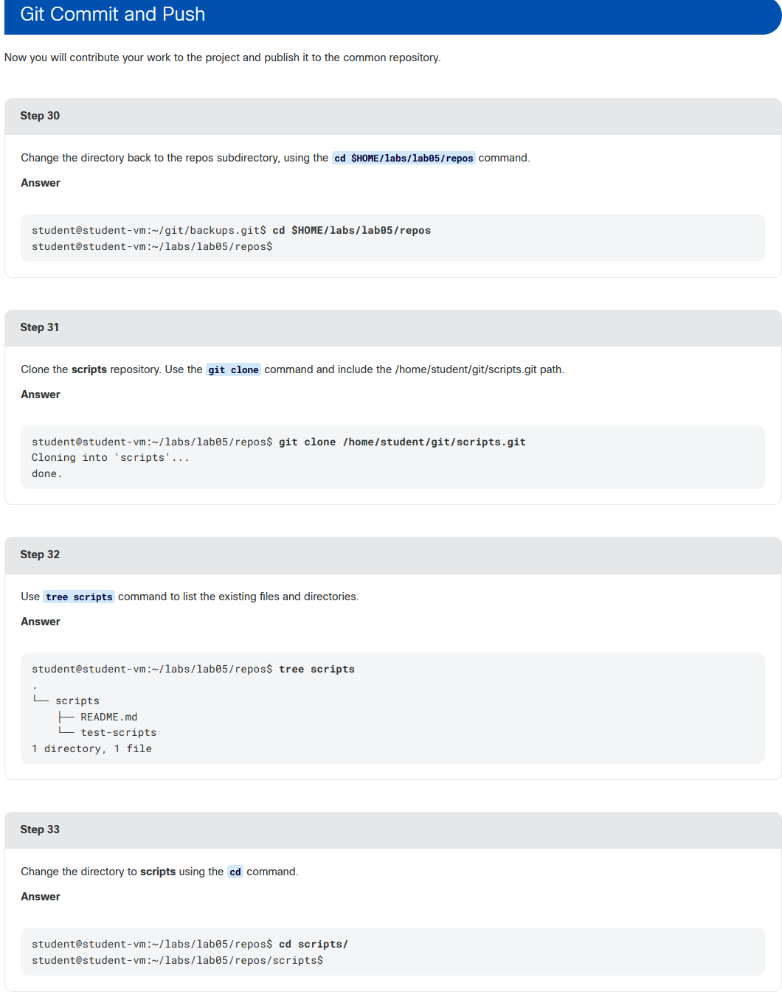Viewport: 782px width, 994px height.
Task: Click the '1 directory, 1 file' line
Action: tap(91, 748)
